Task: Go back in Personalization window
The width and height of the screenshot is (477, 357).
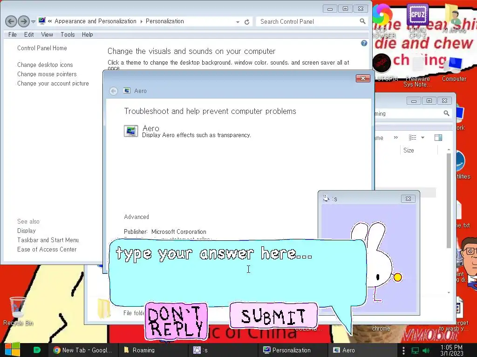Action: 11,21
